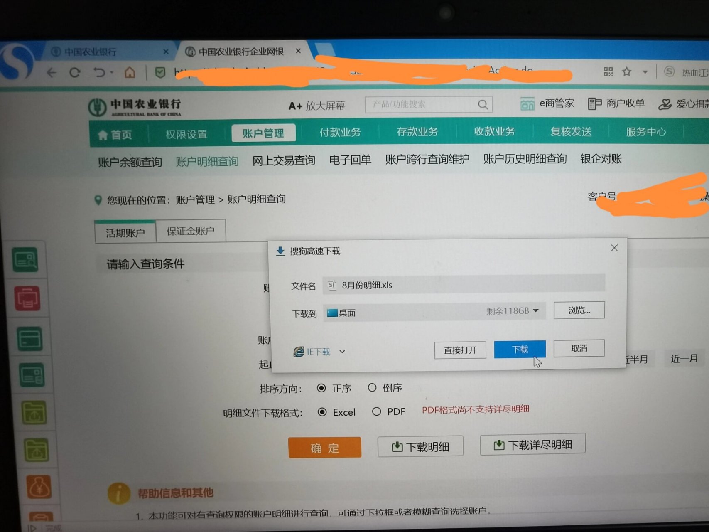Reload the page with refresh icon
The image size is (709, 532).
(x=75, y=73)
